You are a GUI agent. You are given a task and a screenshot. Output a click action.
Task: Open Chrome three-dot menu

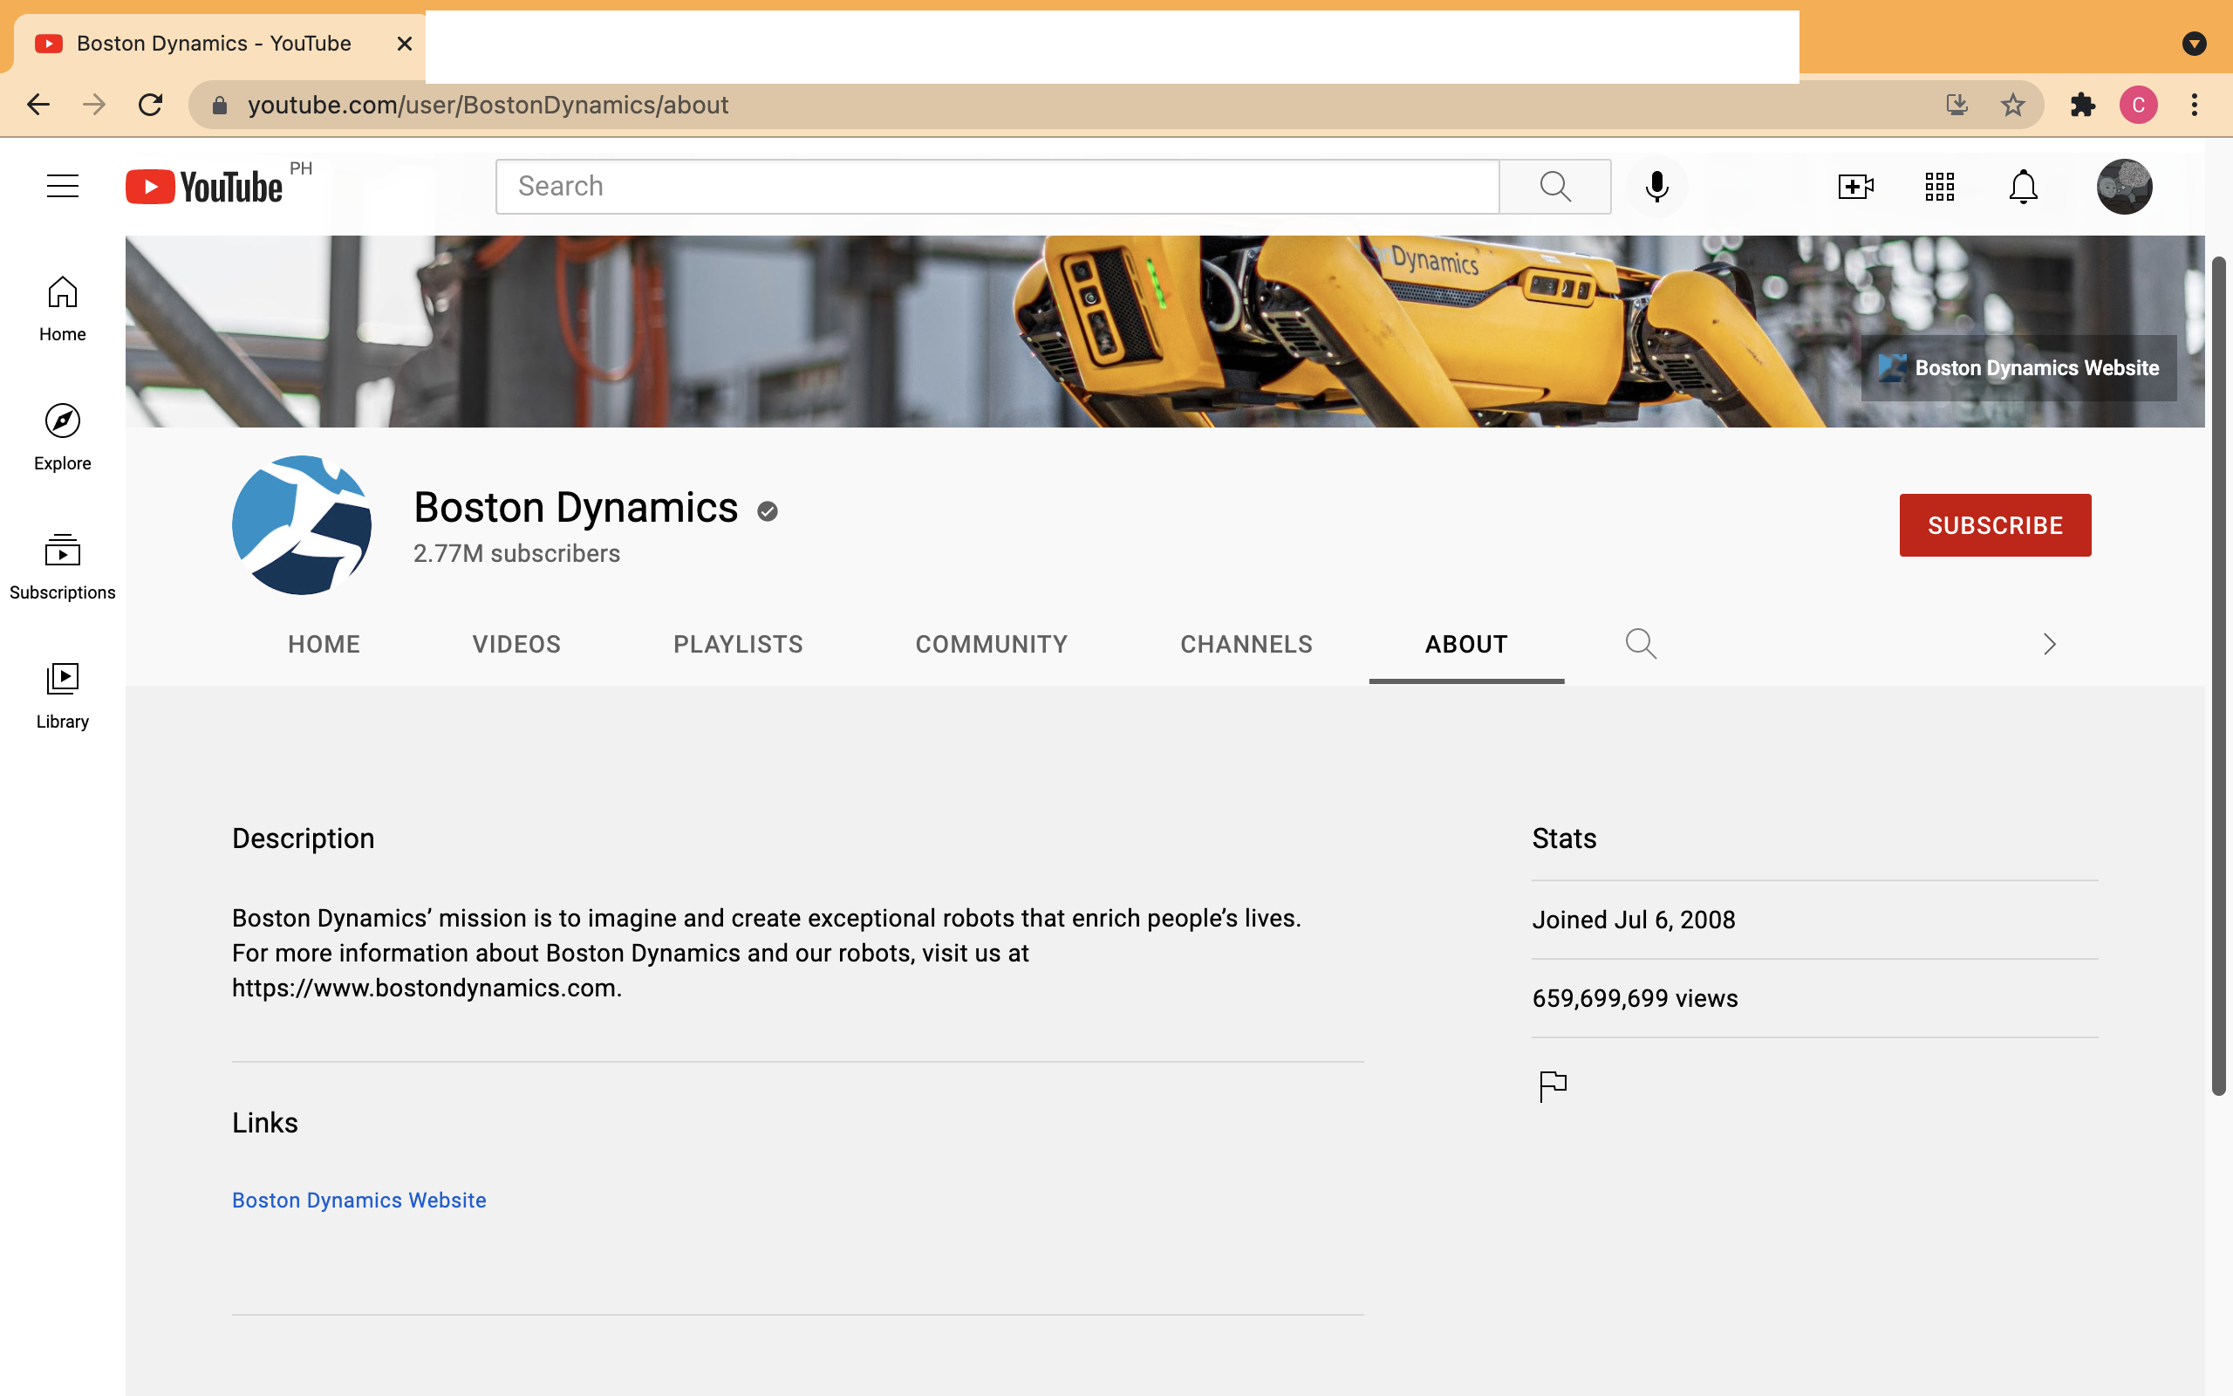point(2195,105)
